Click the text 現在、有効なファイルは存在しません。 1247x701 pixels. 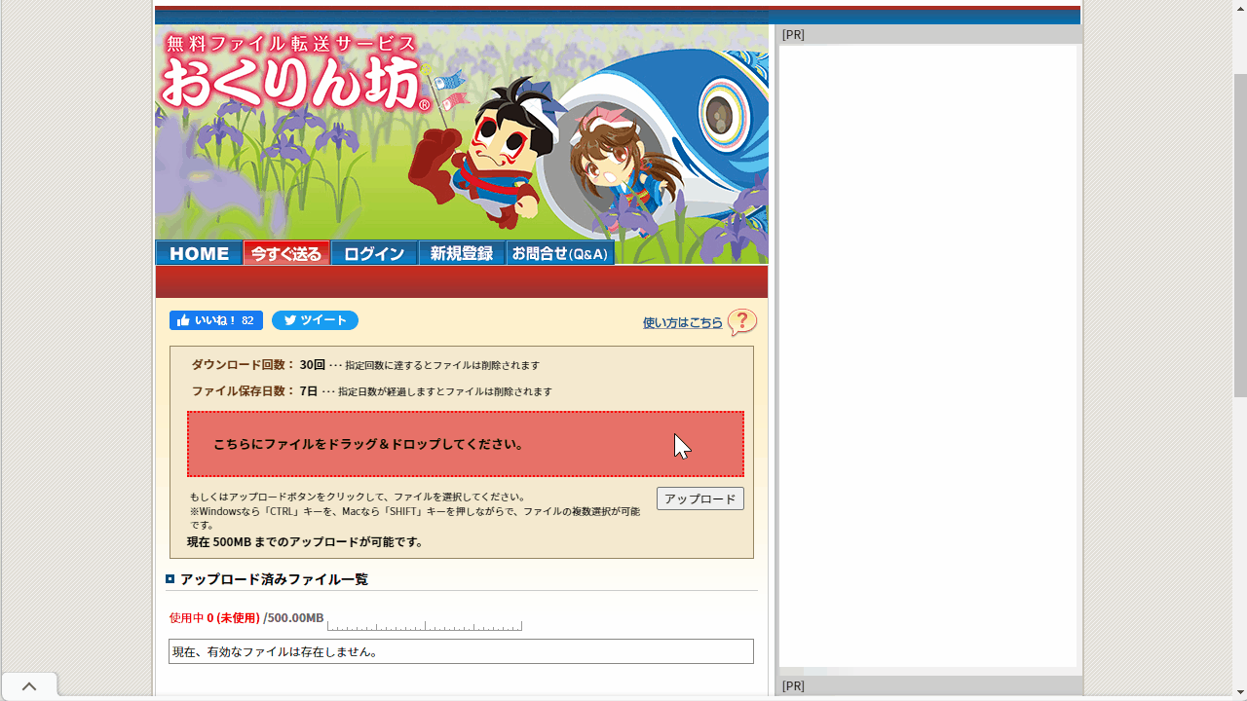(x=276, y=651)
